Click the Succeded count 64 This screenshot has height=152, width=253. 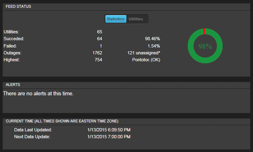click(99, 39)
